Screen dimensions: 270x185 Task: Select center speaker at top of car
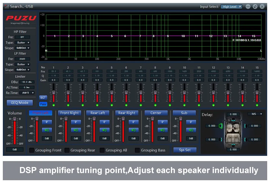tap(233, 119)
